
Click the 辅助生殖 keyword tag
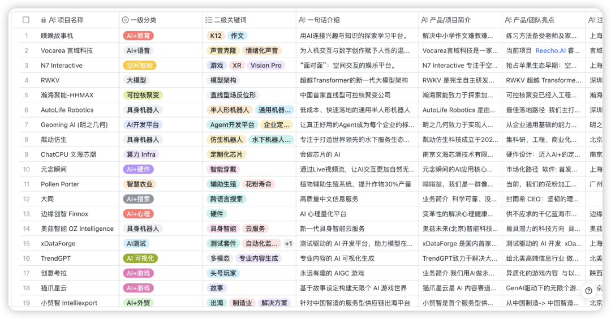point(223,184)
